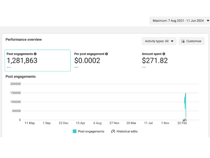Click the 150000 y-axis label

tap(15, 93)
